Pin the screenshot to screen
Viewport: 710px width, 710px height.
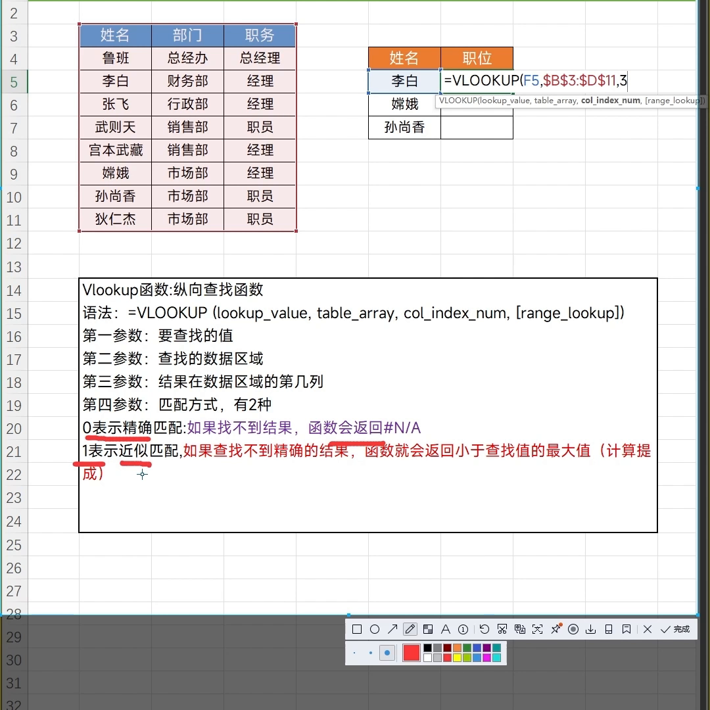[x=556, y=629]
